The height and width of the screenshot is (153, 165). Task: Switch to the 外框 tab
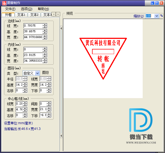click(8, 15)
